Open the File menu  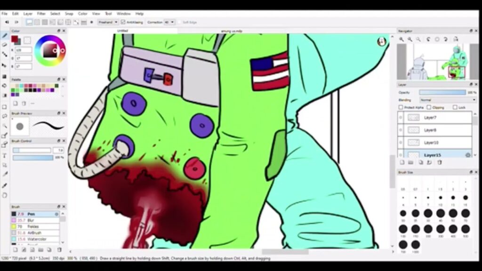(x=4, y=14)
